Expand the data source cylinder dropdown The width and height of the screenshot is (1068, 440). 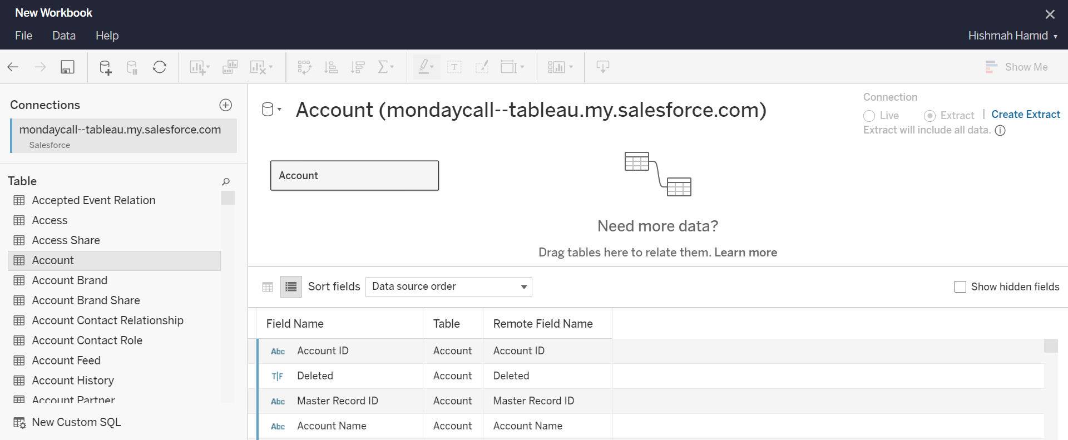pyautogui.click(x=271, y=110)
